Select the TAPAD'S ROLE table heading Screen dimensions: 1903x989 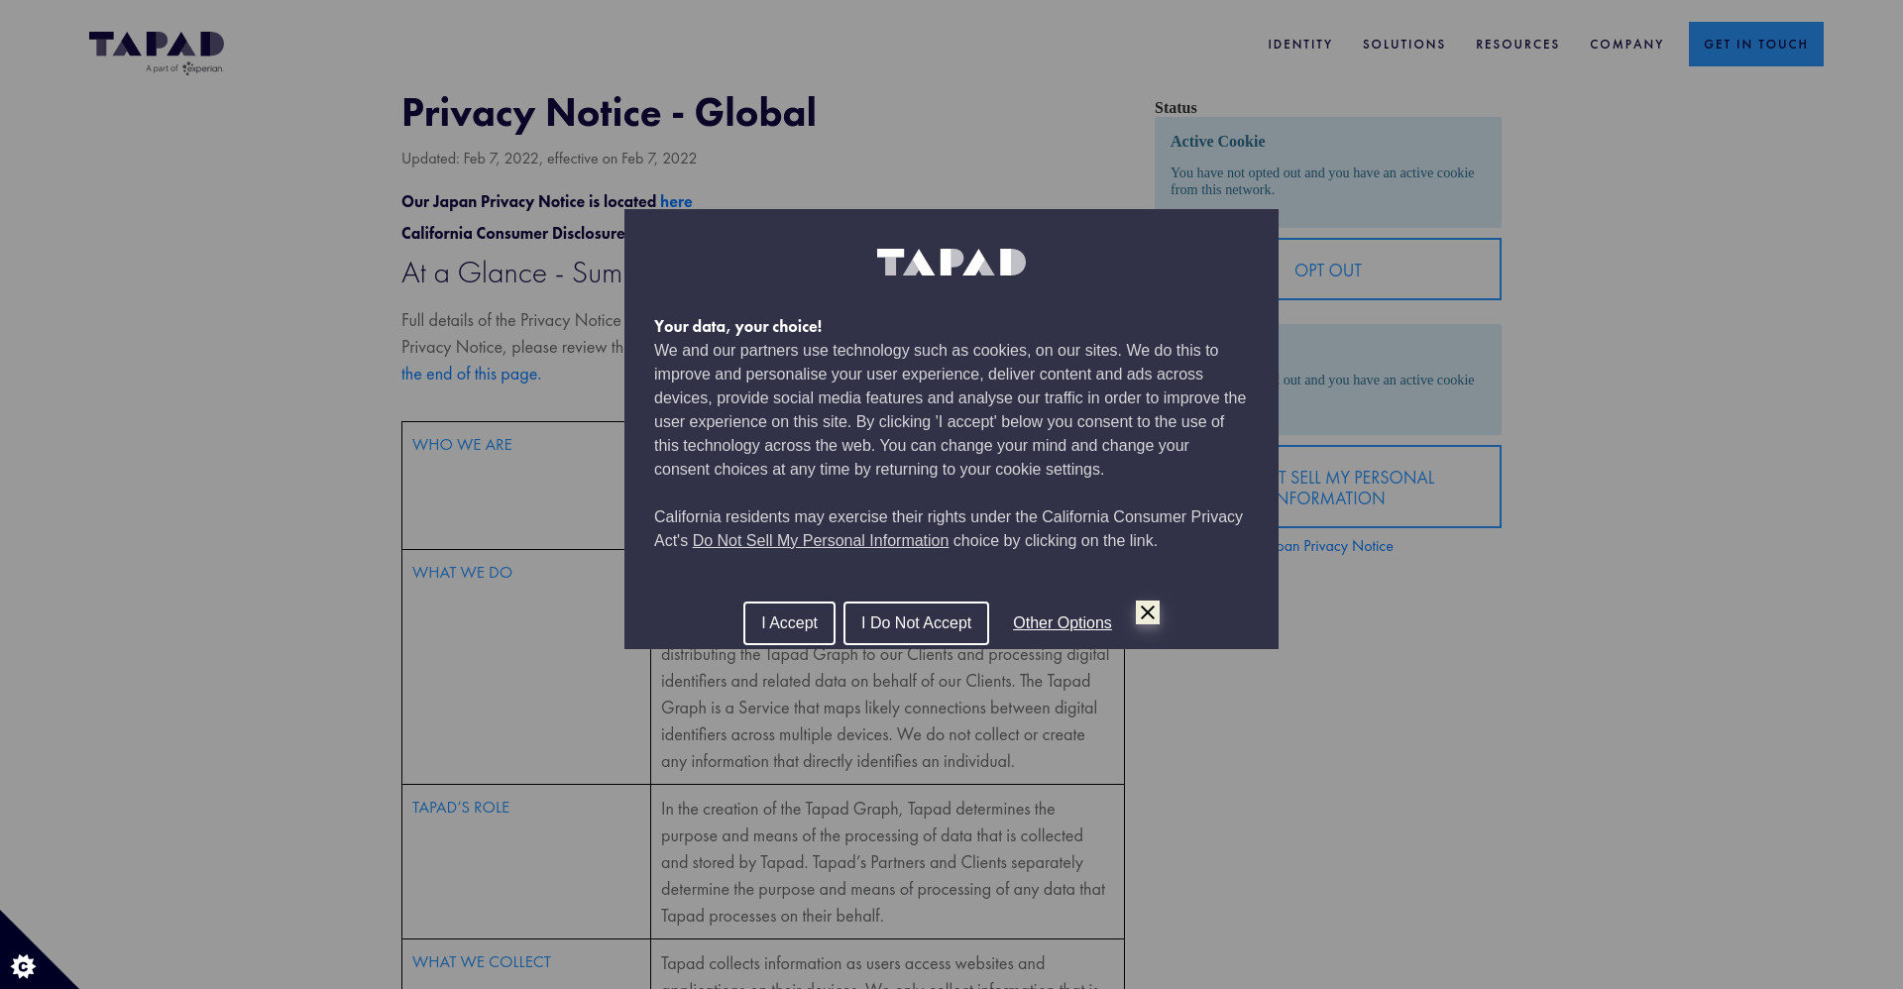point(461,808)
